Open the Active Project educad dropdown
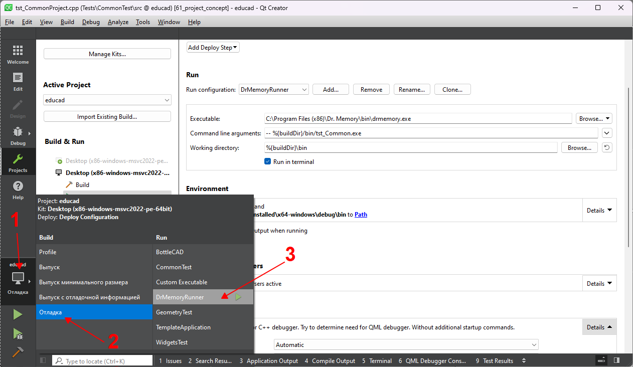The image size is (633, 367). [107, 100]
